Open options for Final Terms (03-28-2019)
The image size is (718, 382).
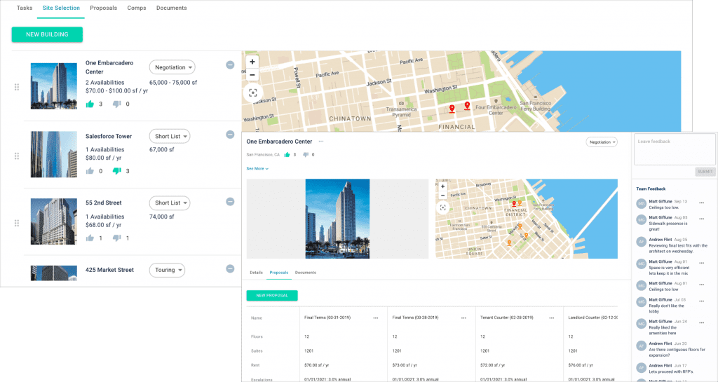click(x=463, y=318)
